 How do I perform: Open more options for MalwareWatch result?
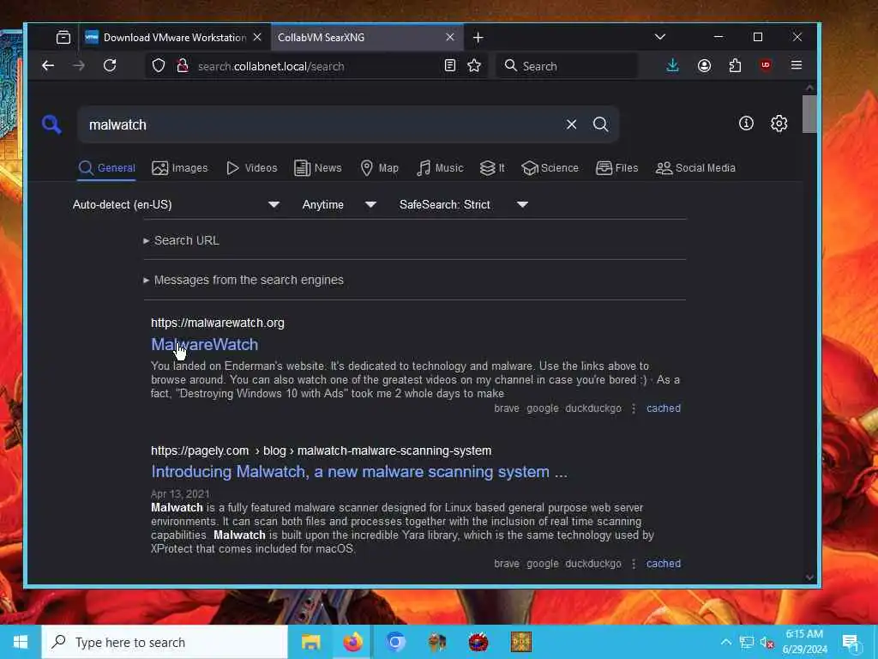coord(634,408)
